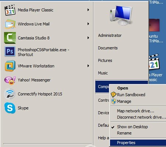Click the VMware Workstation icon
Image resolution: width=166 pixels, height=147 pixels.
point(10,66)
